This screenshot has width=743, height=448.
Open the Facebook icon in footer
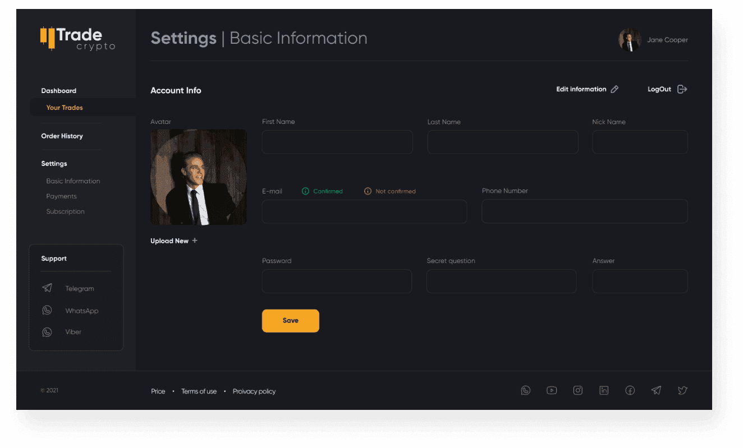630,390
